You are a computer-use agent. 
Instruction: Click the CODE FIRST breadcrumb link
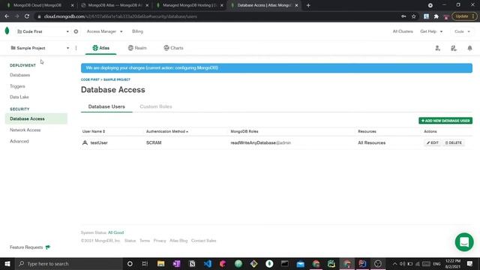point(90,79)
